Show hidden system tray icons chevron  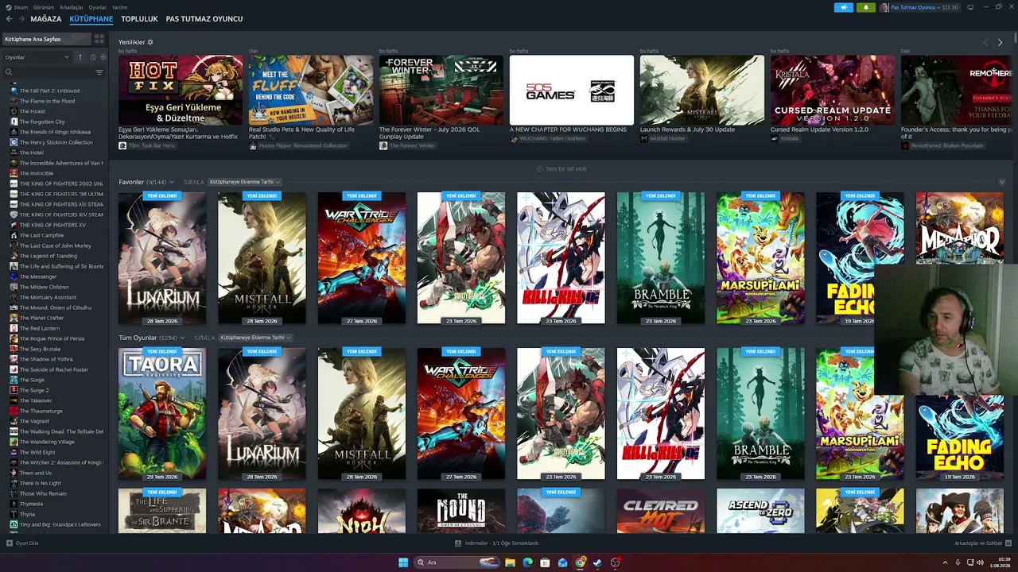click(945, 562)
